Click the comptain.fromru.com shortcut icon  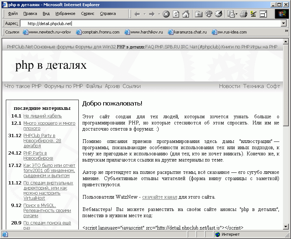[x=79, y=32]
